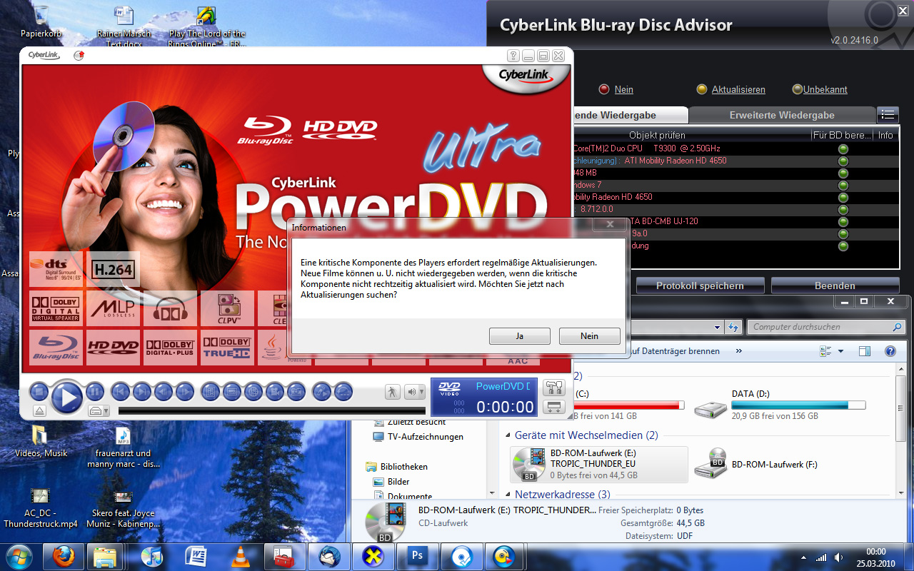Open the Explorer address bar dropdown arrow
The height and width of the screenshot is (571, 914).
(x=717, y=327)
